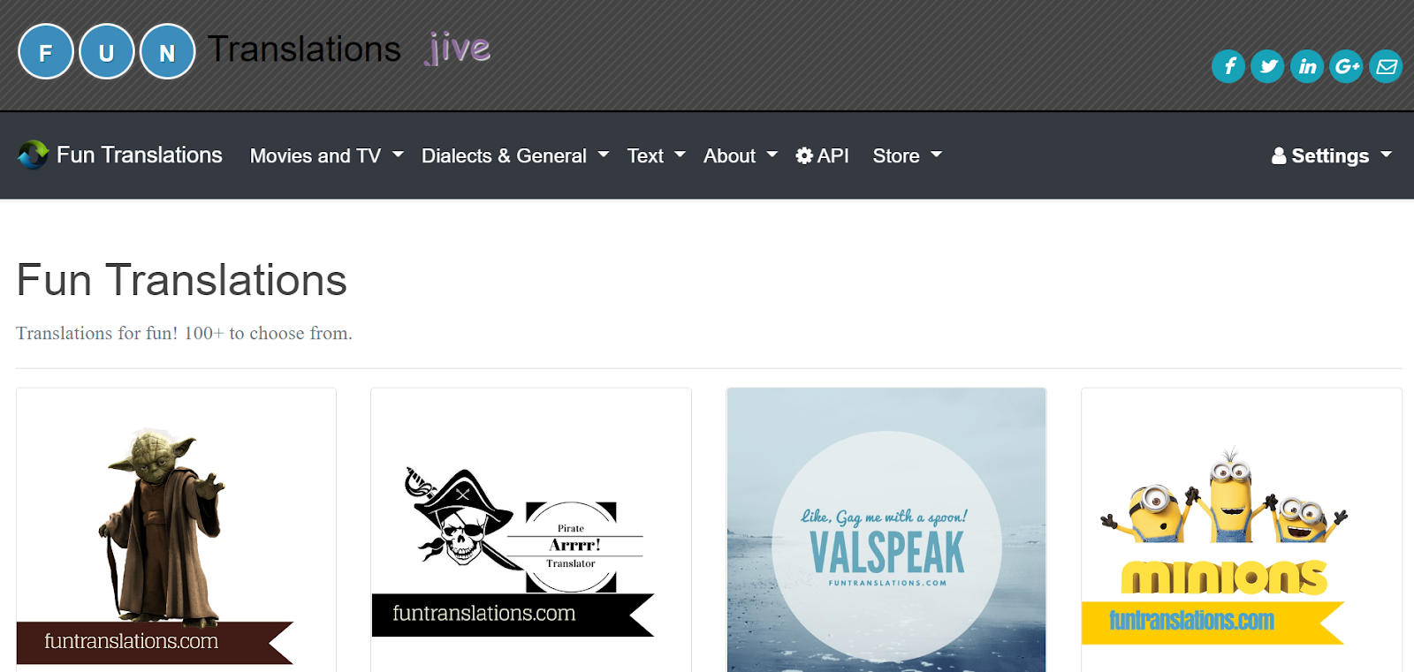This screenshot has height=672, width=1414.
Task: Click the U circle logo letter
Action: click(106, 52)
